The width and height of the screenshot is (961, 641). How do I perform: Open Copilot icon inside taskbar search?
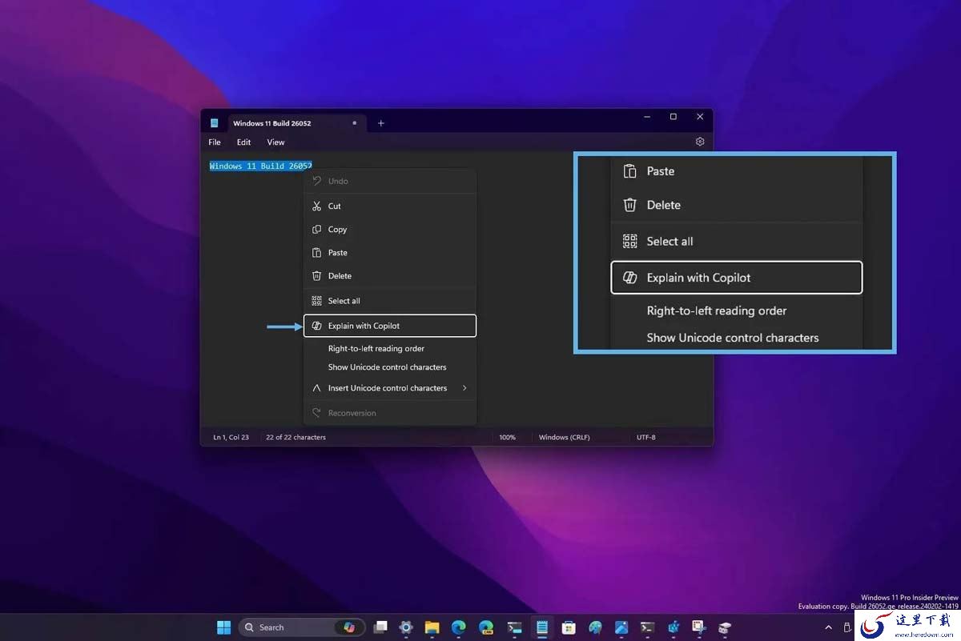click(349, 627)
